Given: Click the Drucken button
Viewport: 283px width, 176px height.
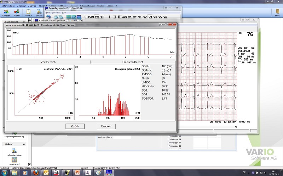Looking at the screenshot, I should coord(106,126).
